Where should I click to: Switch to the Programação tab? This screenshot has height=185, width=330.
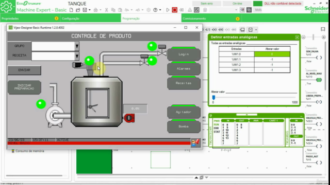click(151, 18)
